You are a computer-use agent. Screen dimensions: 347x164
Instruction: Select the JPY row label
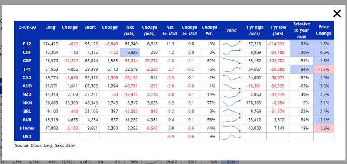point(27,69)
